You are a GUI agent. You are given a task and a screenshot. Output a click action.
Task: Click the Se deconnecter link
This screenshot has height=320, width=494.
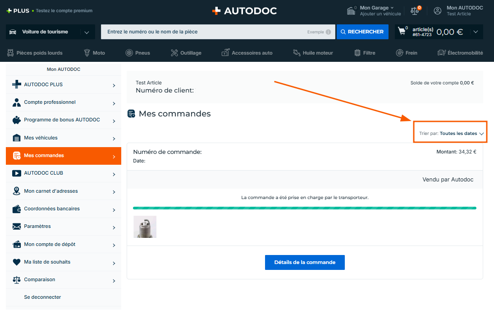tap(42, 297)
